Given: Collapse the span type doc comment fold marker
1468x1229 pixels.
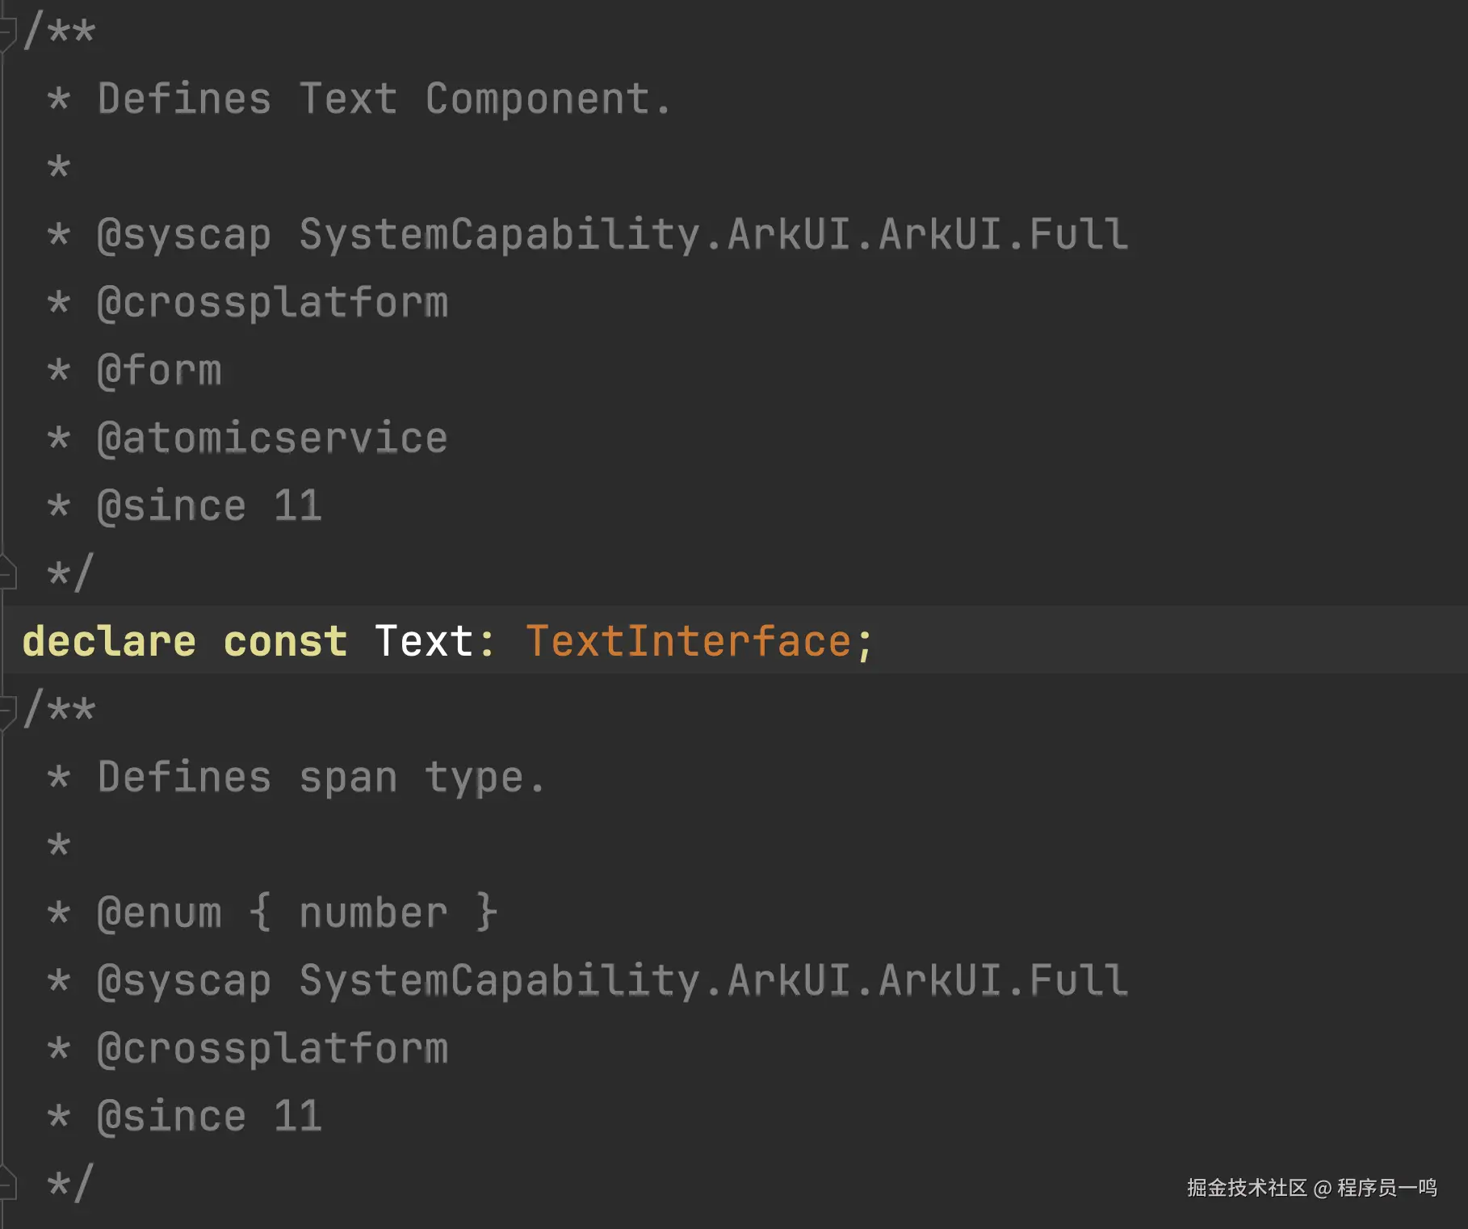Looking at the screenshot, I should click(7, 711).
